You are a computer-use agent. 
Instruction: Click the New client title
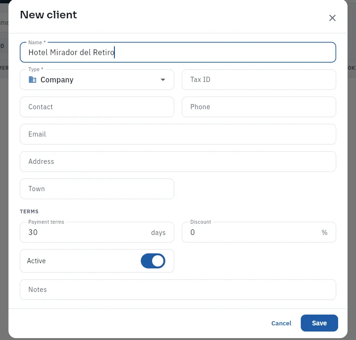pyautogui.click(x=49, y=15)
